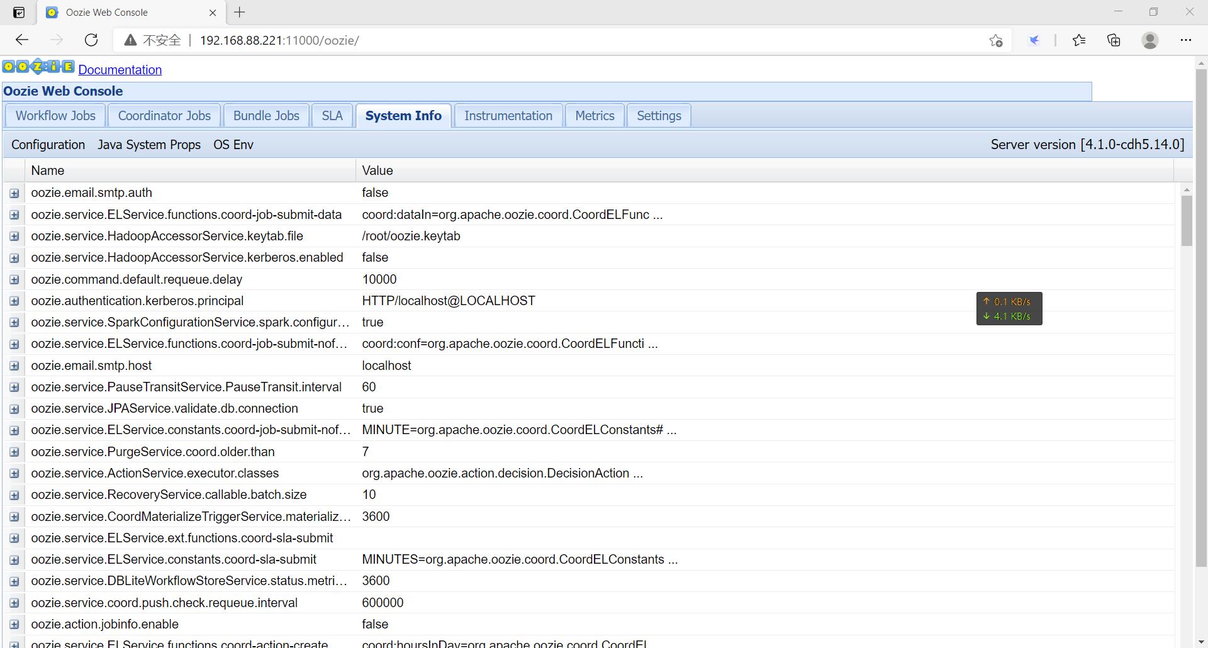Show the OS Env section
The width and height of the screenshot is (1208, 648).
(x=233, y=145)
